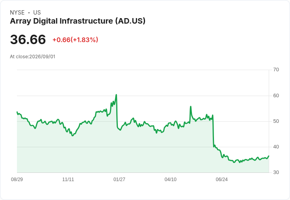
Task: Click the final point at the line's right end
Action: click(269, 156)
